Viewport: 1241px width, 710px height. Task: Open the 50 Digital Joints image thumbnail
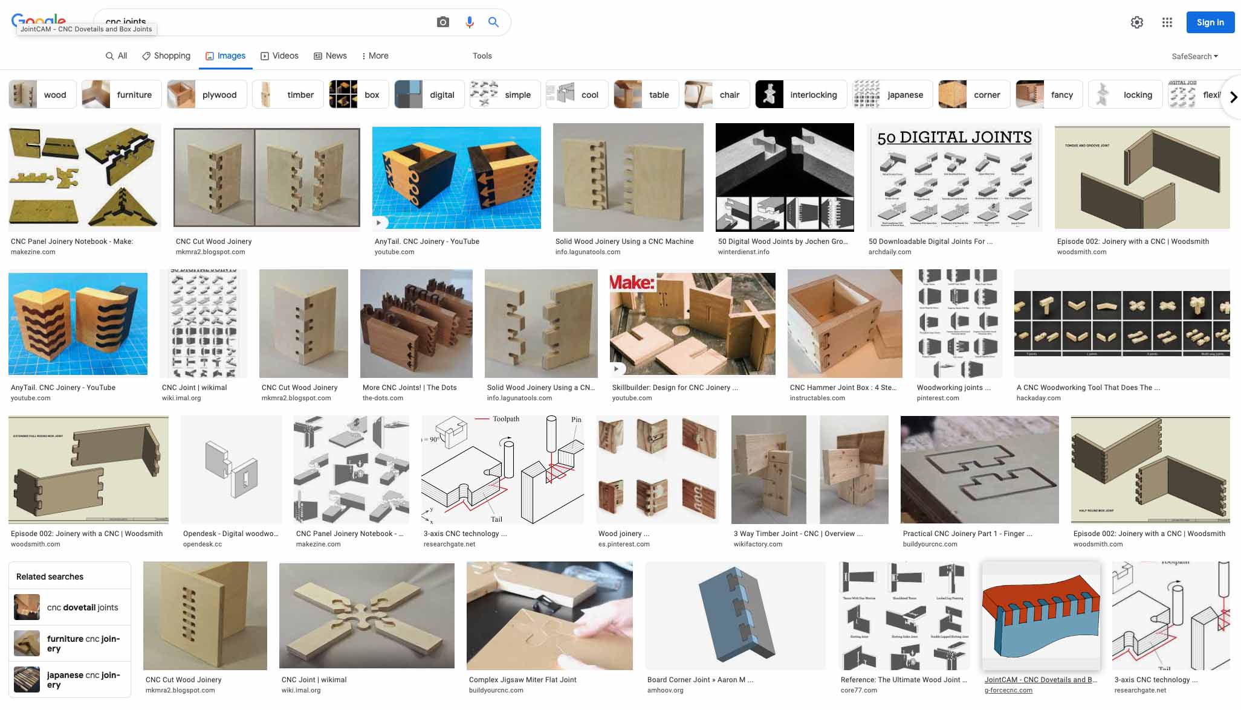tap(954, 177)
